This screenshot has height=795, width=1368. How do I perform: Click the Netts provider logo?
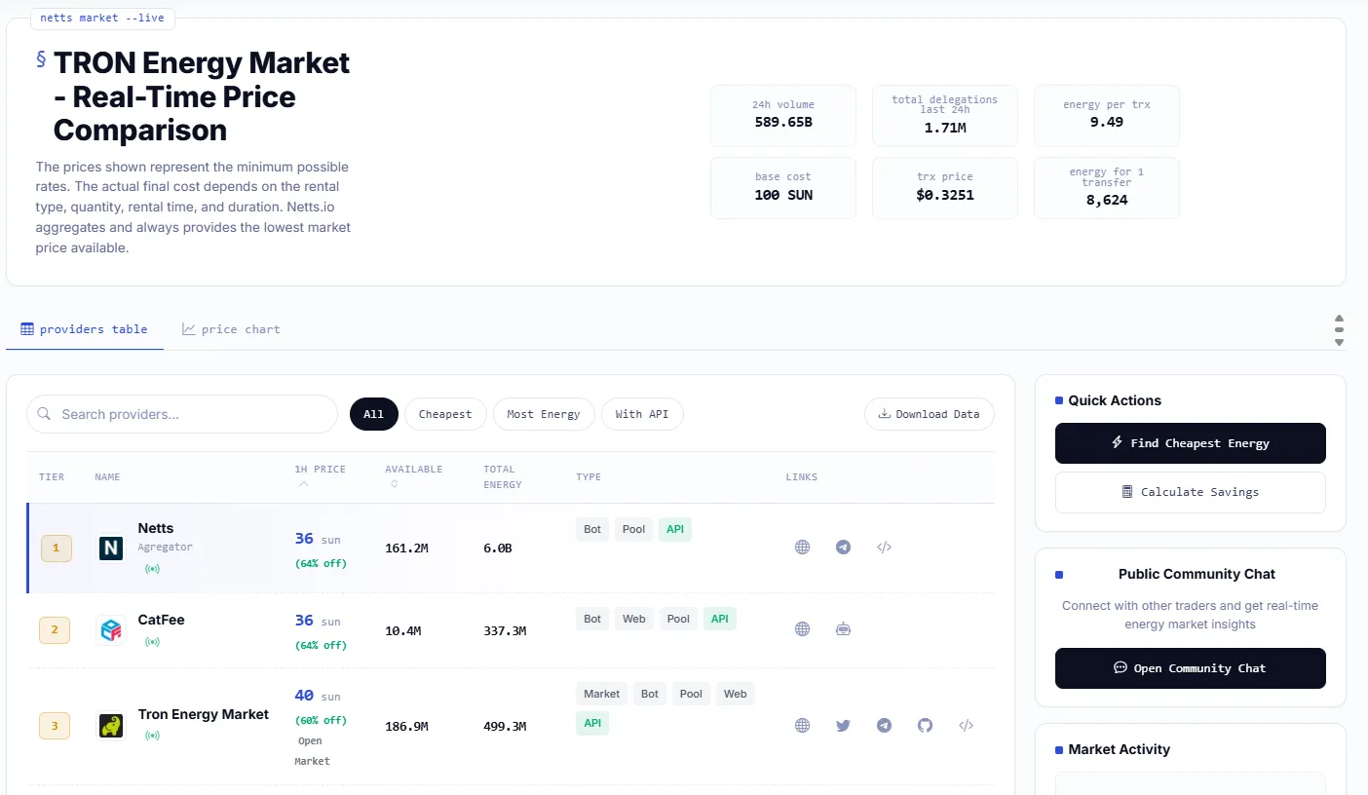[111, 549]
